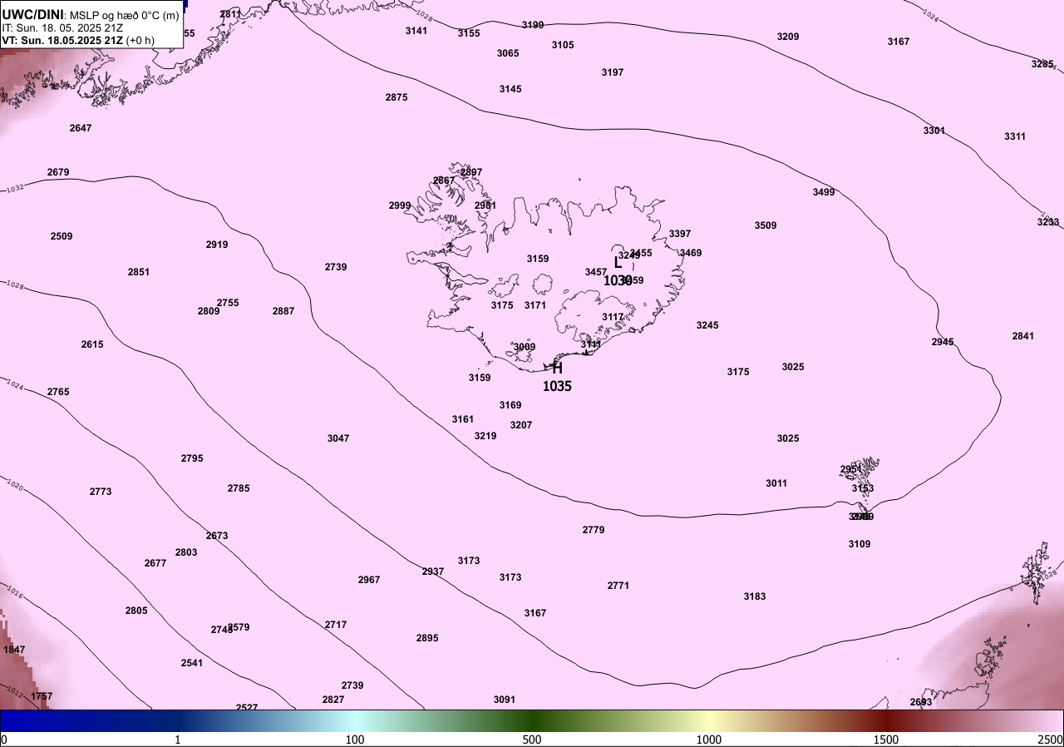The height and width of the screenshot is (747, 1064).
Task: Click the height value 3219
Action: [485, 436]
